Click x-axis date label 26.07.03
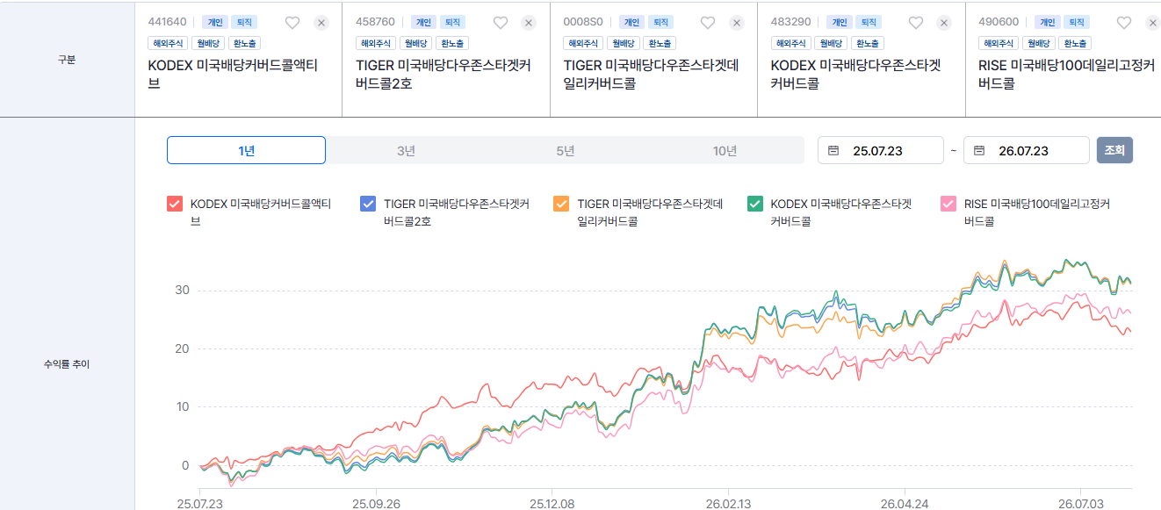The image size is (1161, 510). (x=1082, y=504)
